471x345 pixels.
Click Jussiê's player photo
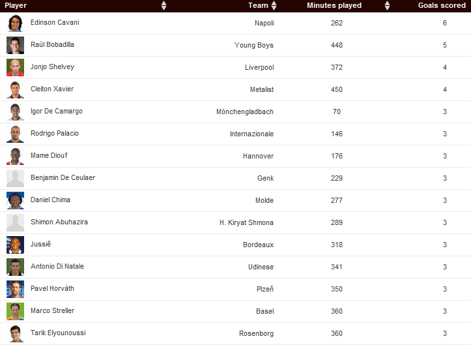tap(15, 245)
